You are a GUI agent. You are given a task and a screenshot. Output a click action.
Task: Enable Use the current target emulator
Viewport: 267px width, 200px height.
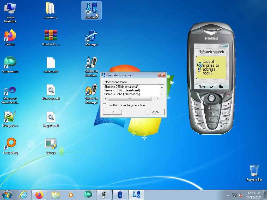coord(104,105)
